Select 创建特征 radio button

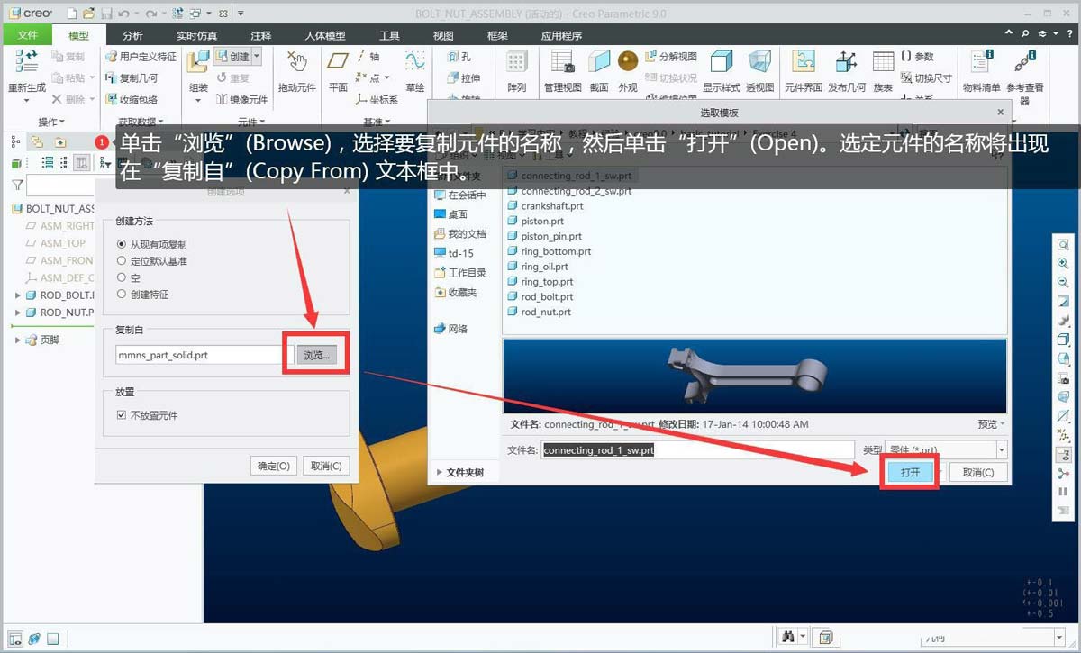point(122,294)
